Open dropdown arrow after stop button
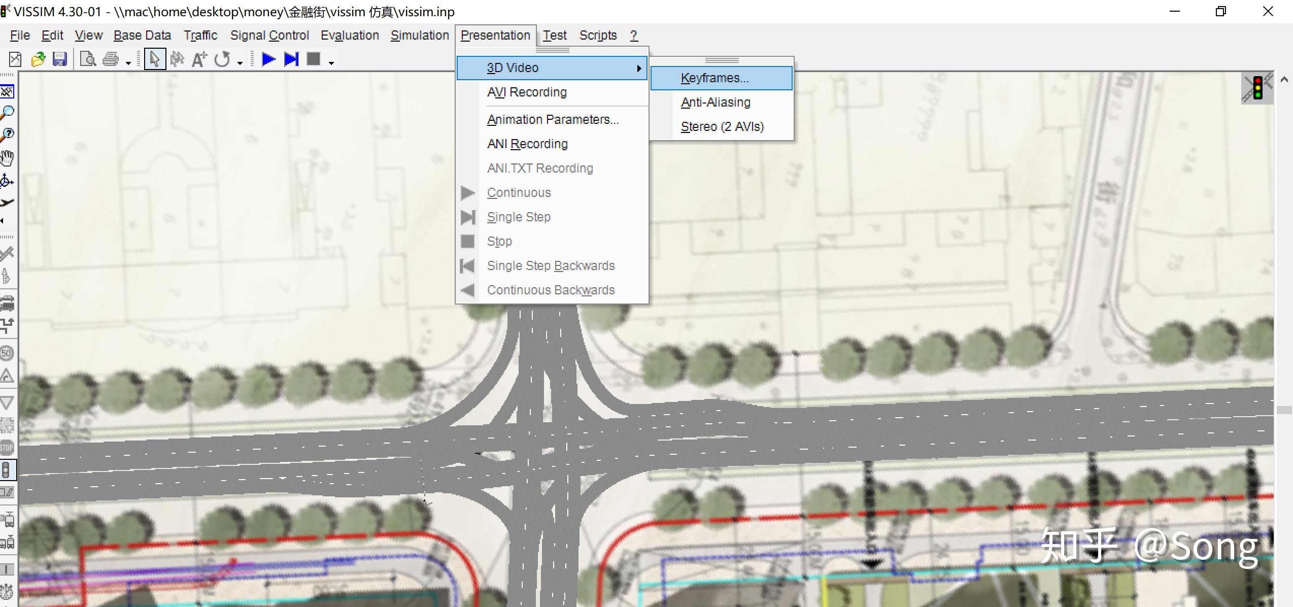Screen dimensions: 1293x607 click(331, 63)
